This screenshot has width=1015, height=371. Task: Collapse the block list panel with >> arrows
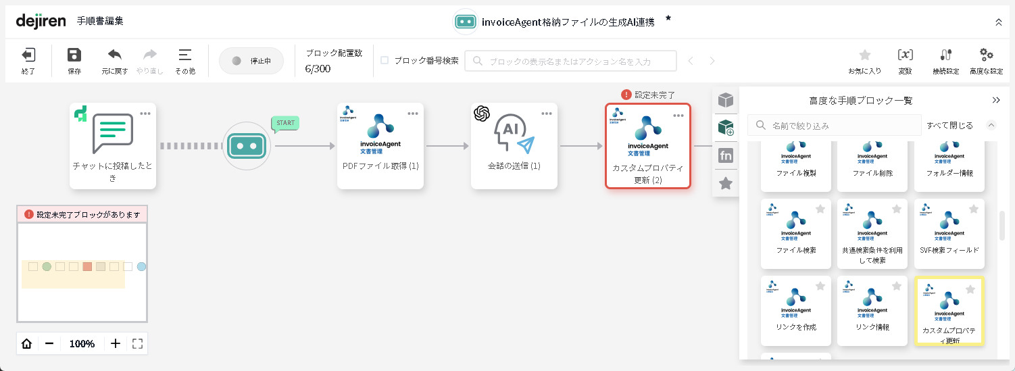(996, 100)
